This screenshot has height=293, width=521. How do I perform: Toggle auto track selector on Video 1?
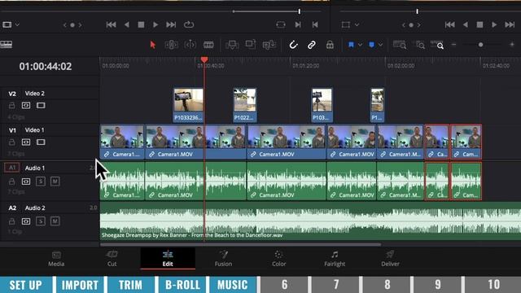coord(26,142)
